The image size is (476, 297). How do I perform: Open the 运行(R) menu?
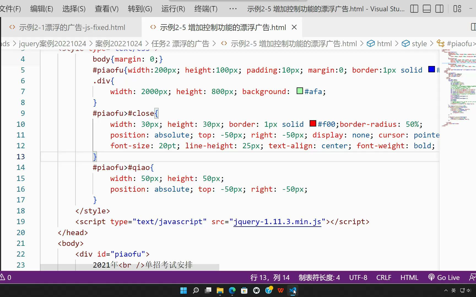pyautogui.click(x=173, y=9)
